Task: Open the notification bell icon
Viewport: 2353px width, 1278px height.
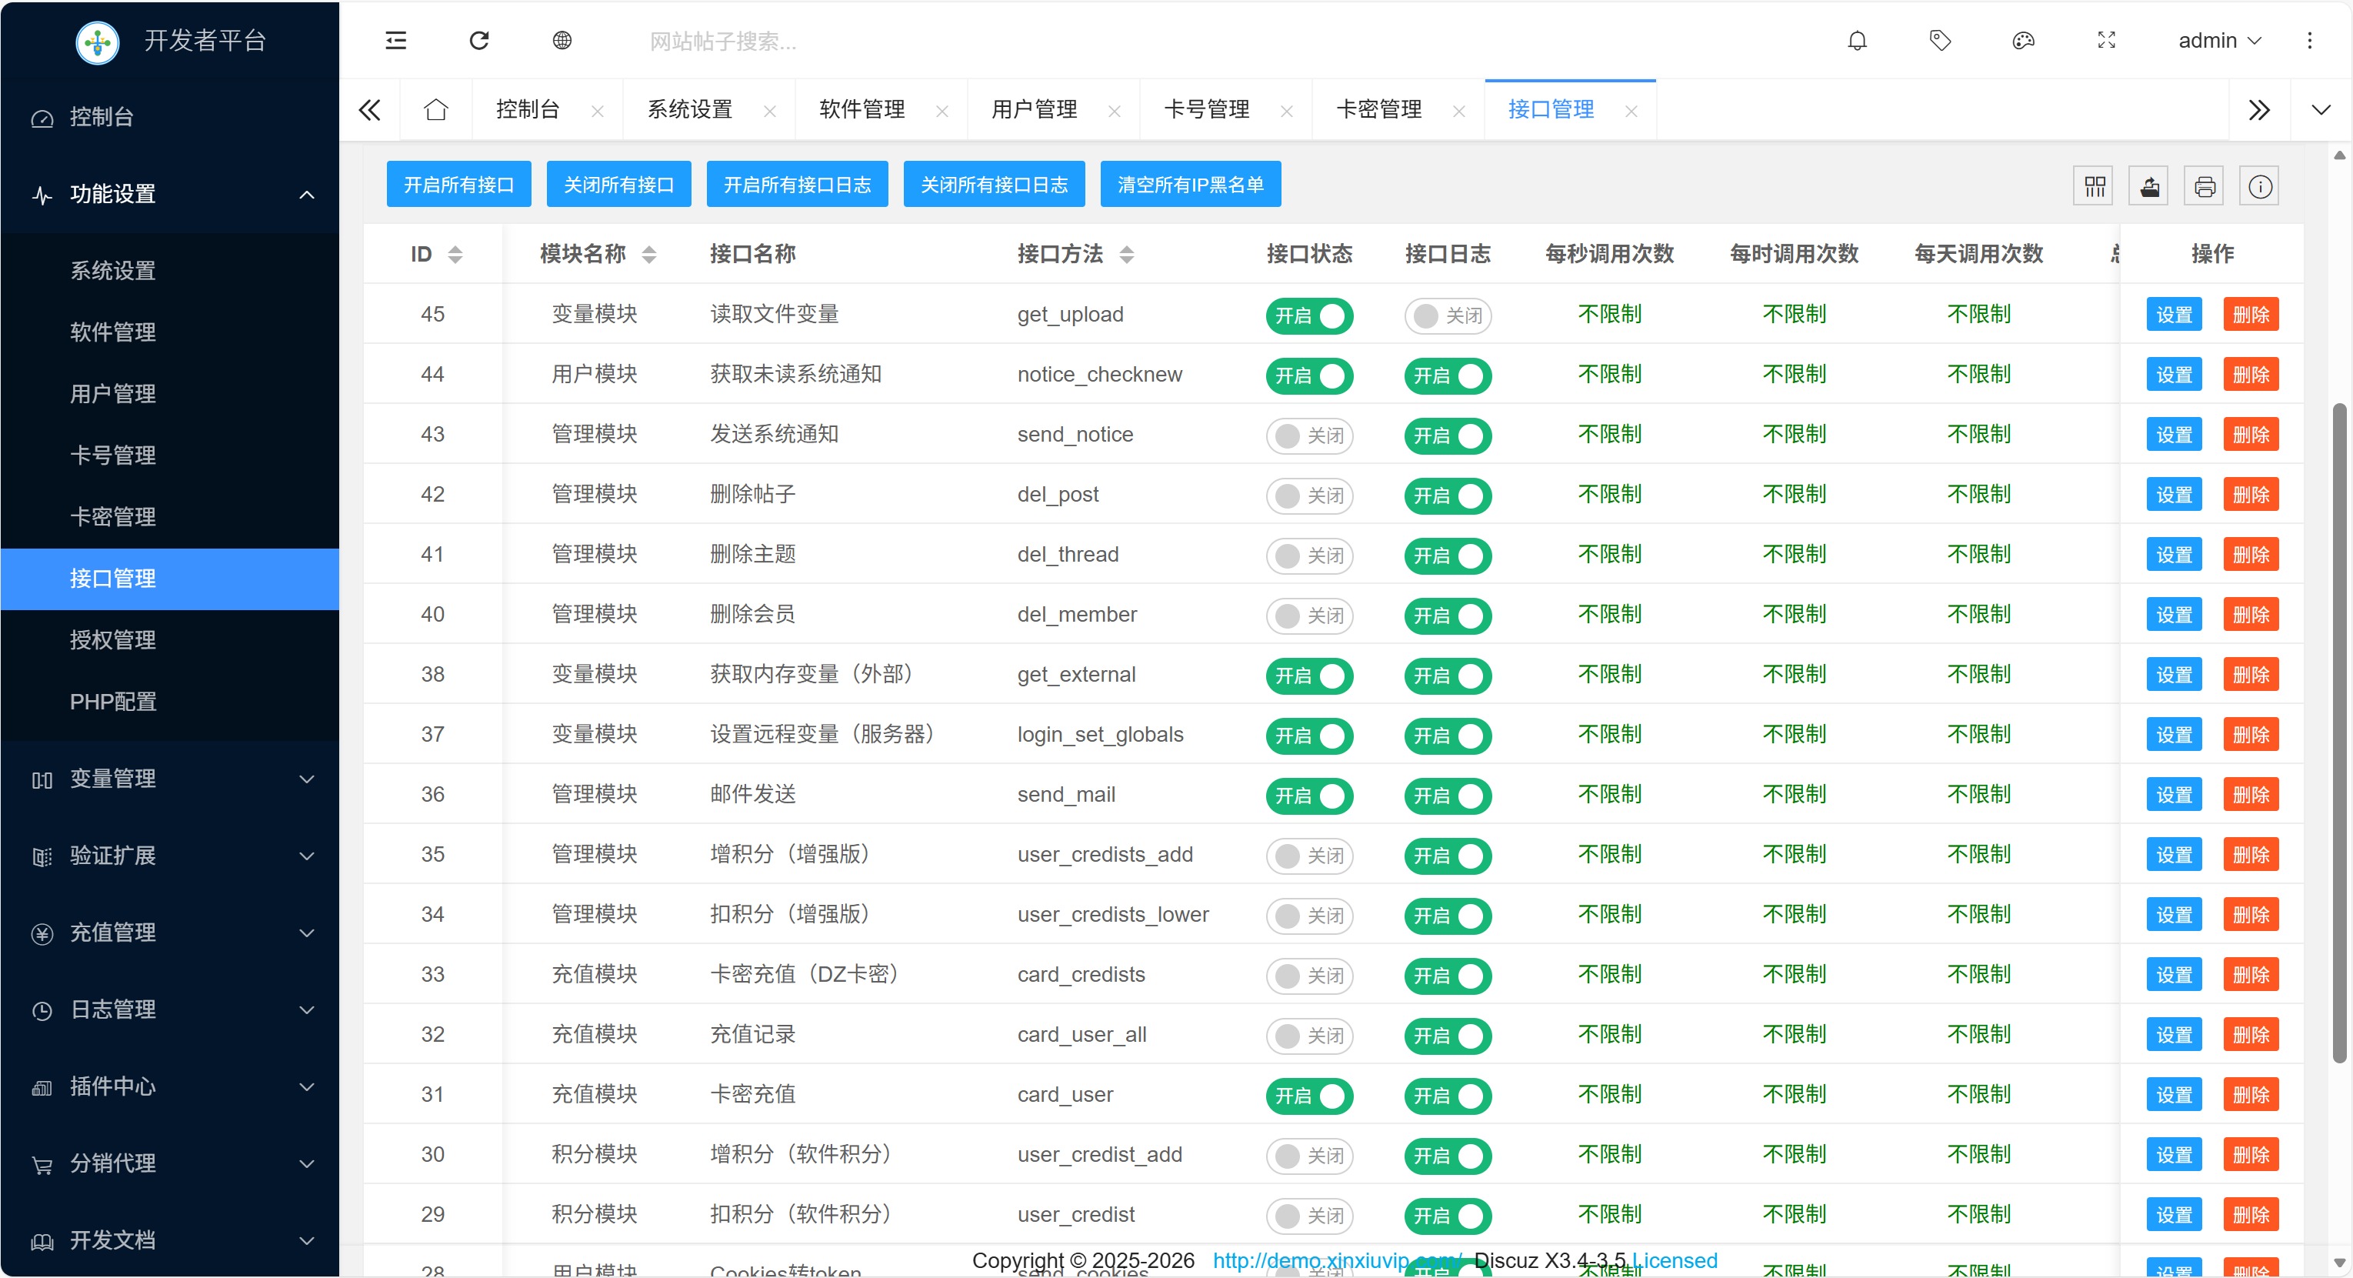Action: 1857,40
